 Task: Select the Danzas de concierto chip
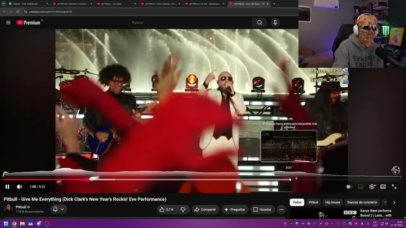click(x=362, y=202)
